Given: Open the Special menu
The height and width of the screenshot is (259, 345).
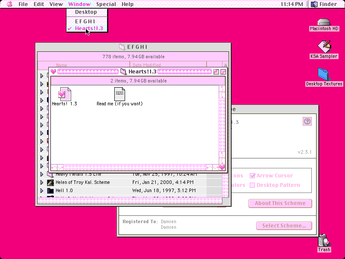Looking at the screenshot, I should (x=106, y=4).
